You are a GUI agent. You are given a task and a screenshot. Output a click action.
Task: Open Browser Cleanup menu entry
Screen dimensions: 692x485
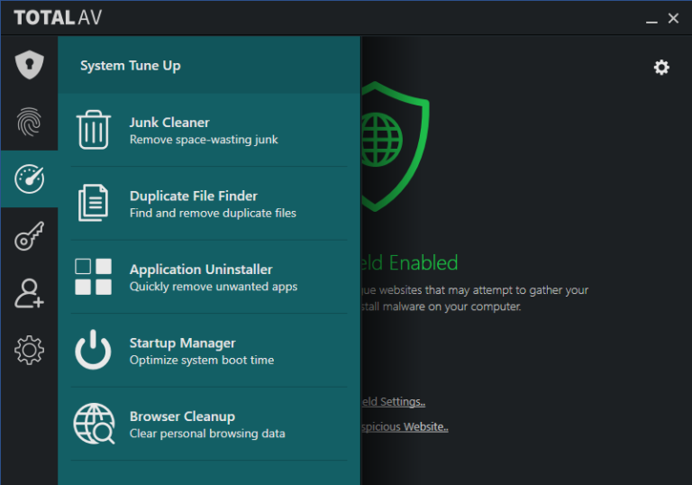tap(209, 424)
